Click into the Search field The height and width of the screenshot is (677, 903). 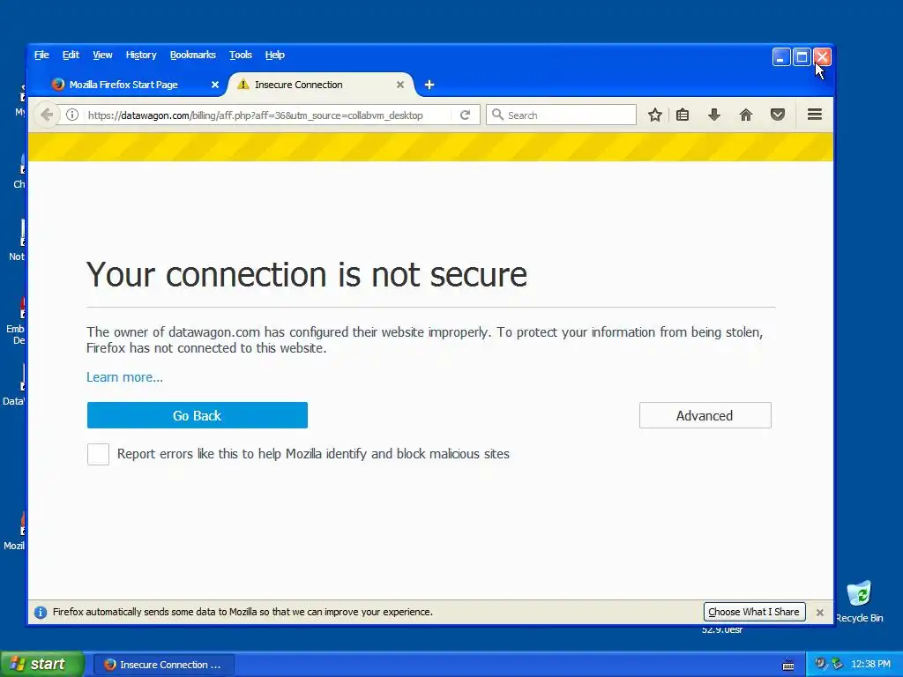(x=562, y=115)
